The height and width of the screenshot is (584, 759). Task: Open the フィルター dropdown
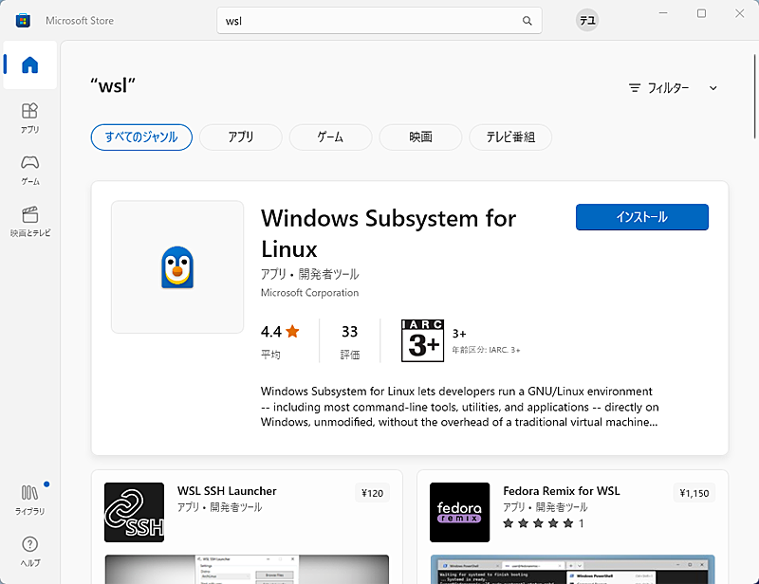(670, 87)
